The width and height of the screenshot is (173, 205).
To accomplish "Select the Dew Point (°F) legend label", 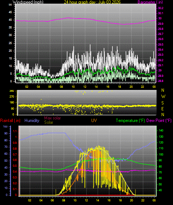I will (159, 121).
